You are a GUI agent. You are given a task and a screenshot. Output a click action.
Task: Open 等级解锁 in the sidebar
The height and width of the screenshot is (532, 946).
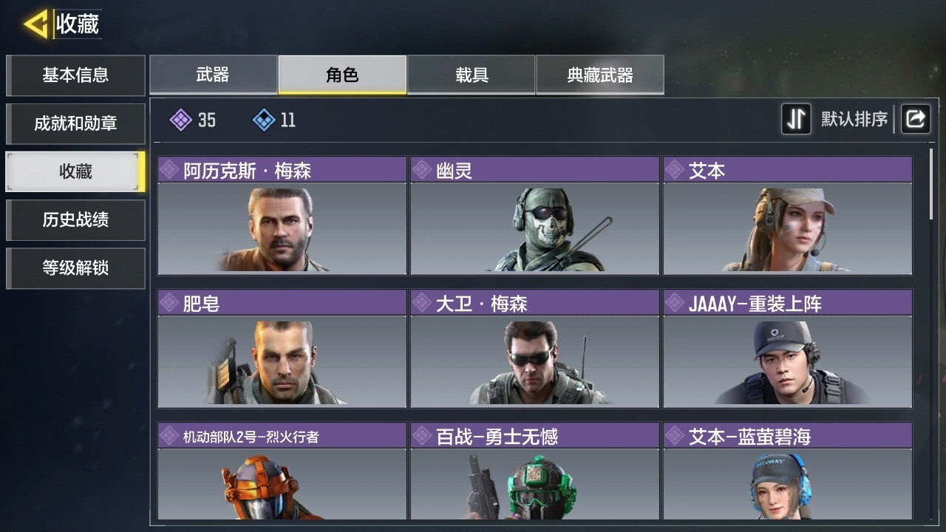75,267
